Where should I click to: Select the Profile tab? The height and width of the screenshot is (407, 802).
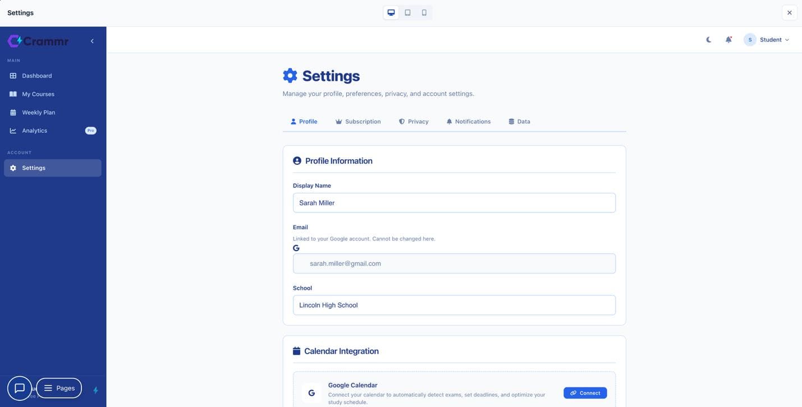point(304,122)
